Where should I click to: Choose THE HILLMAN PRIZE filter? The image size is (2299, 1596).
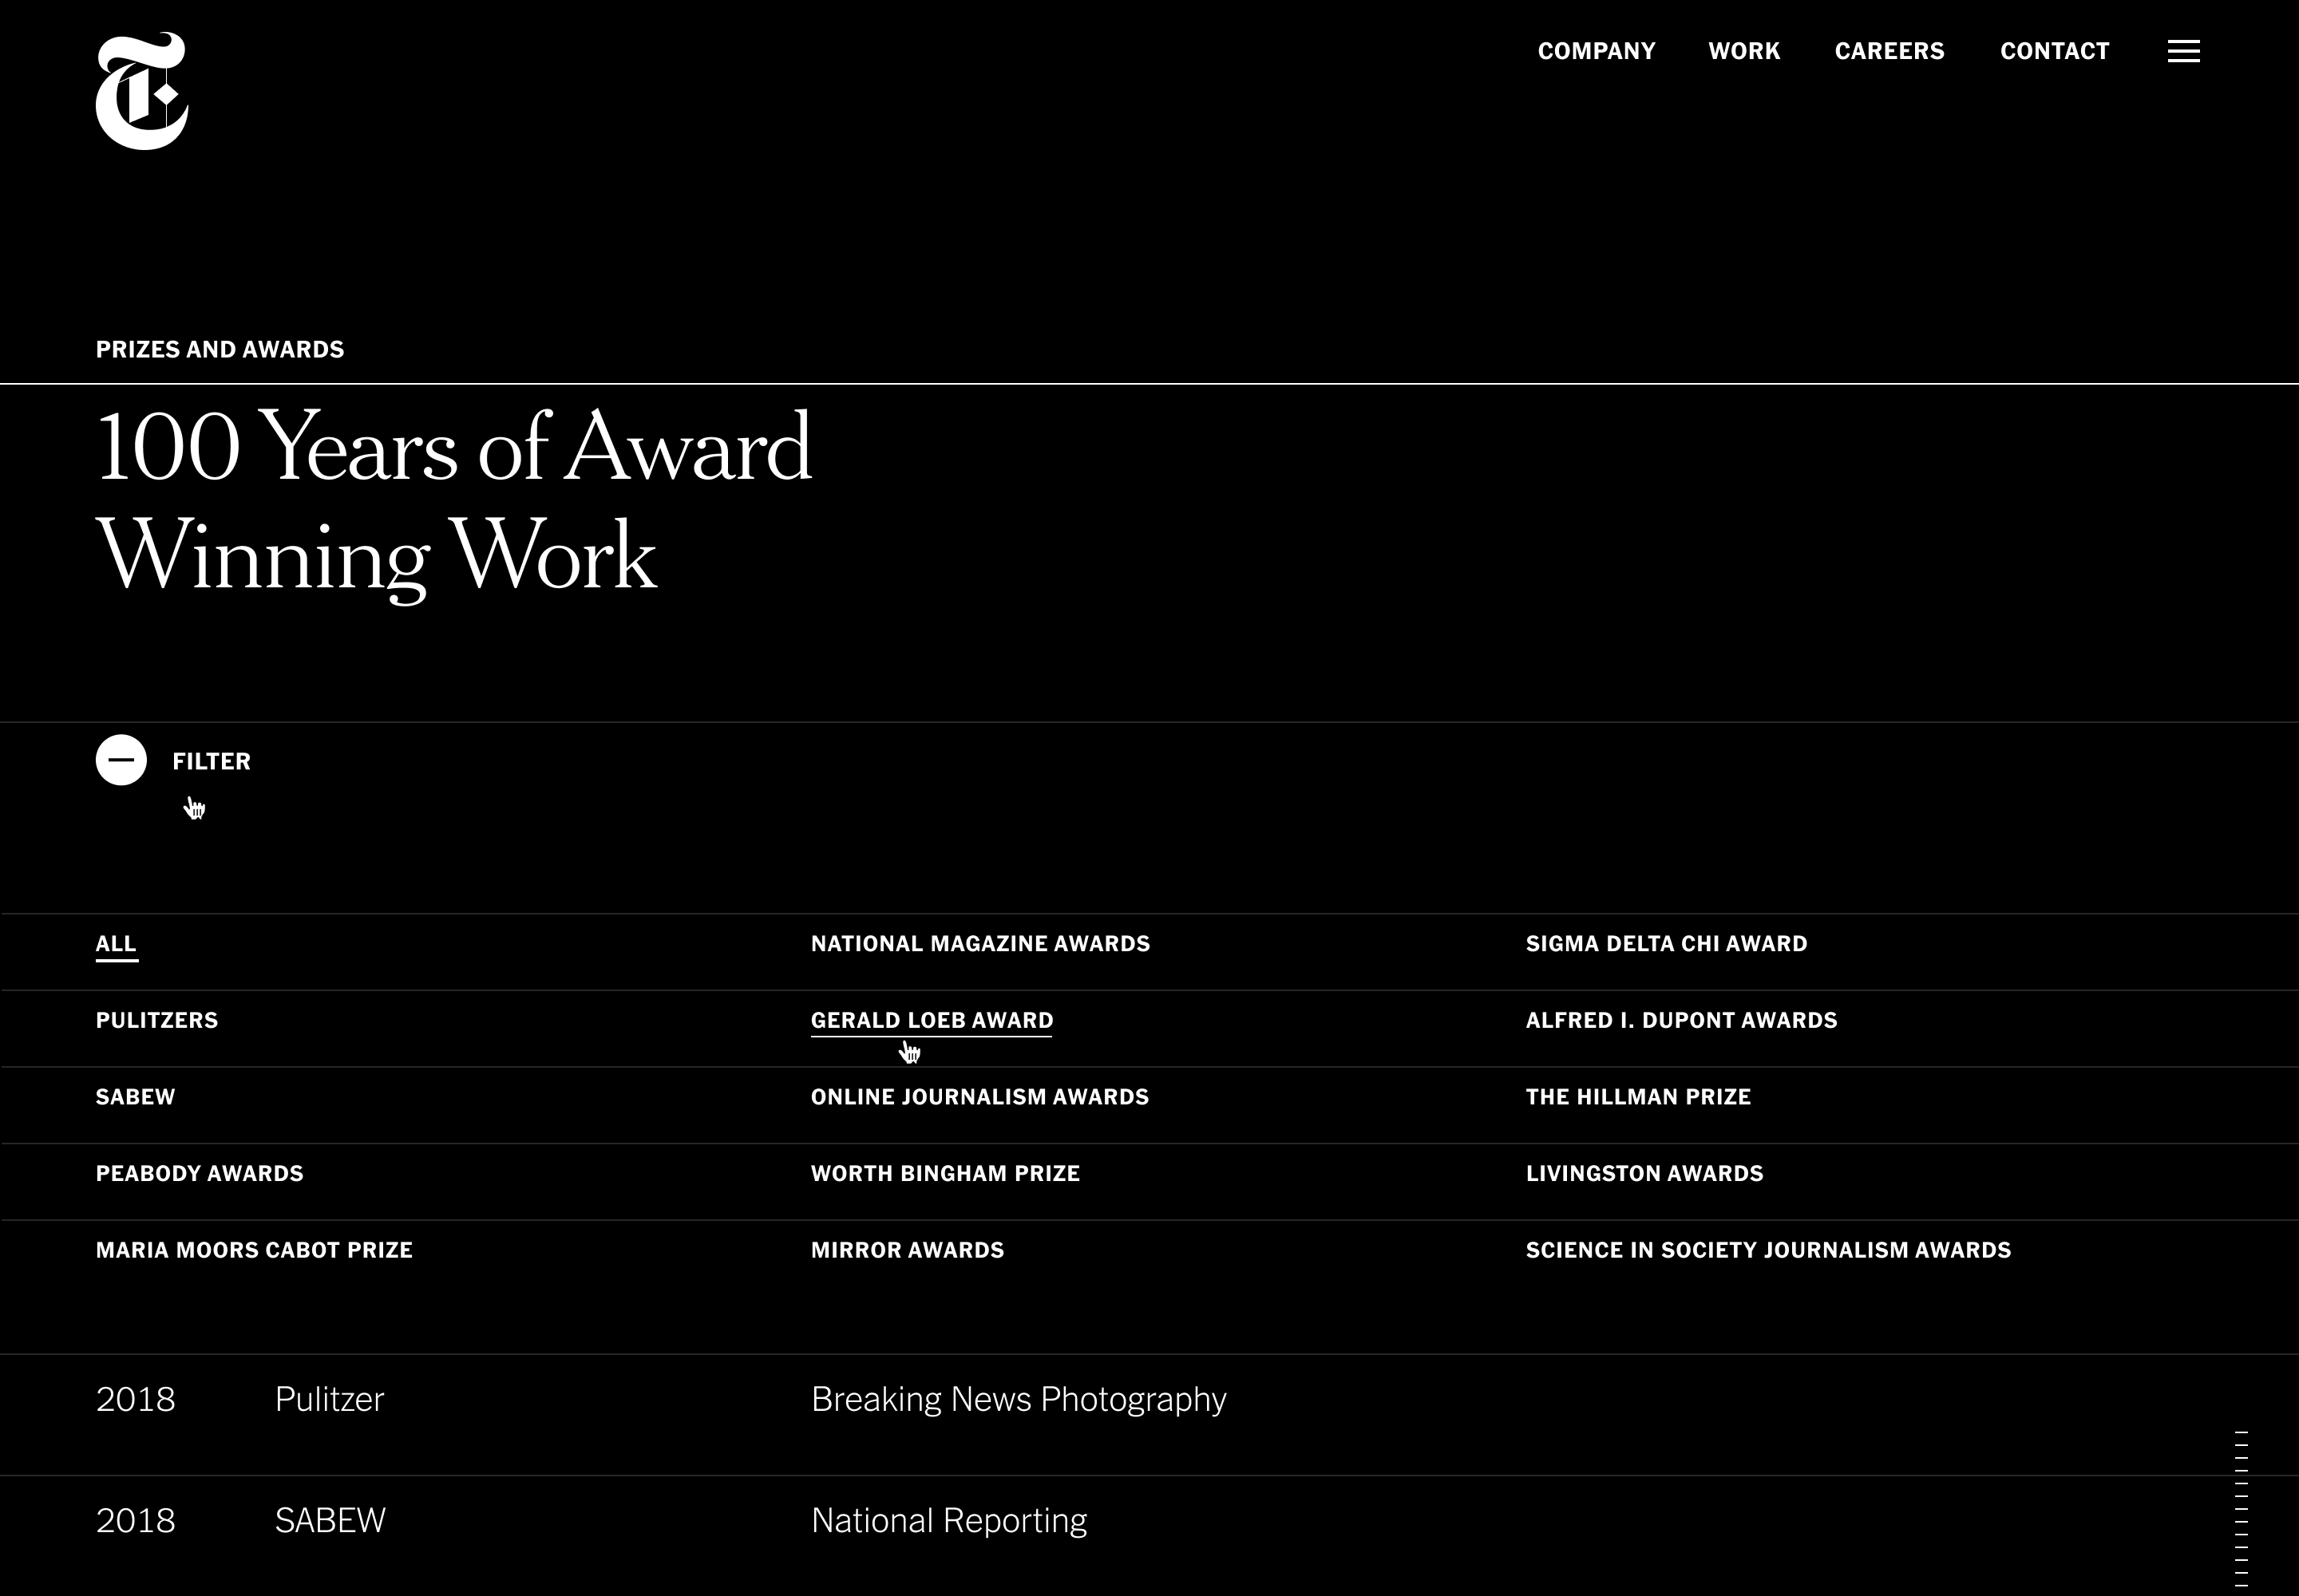[1638, 1097]
